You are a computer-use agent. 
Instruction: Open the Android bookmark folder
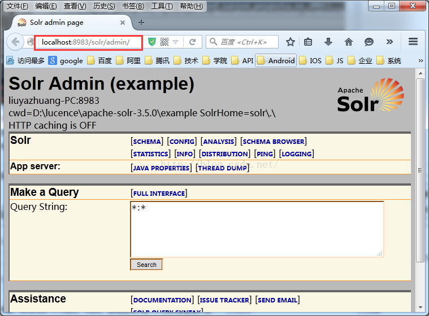click(276, 60)
